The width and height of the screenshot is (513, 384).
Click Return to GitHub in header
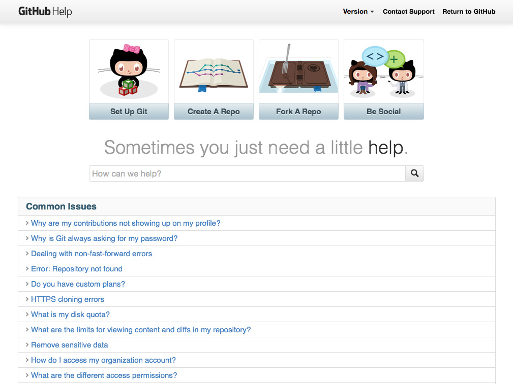tap(468, 12)
